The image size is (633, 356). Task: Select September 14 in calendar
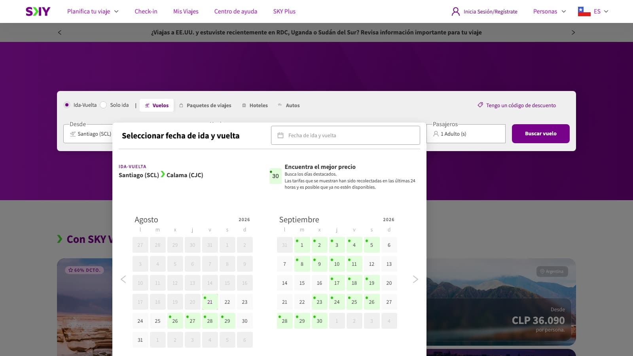point(284,283)
